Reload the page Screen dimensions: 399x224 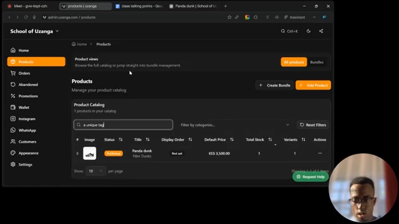[26, 17]
